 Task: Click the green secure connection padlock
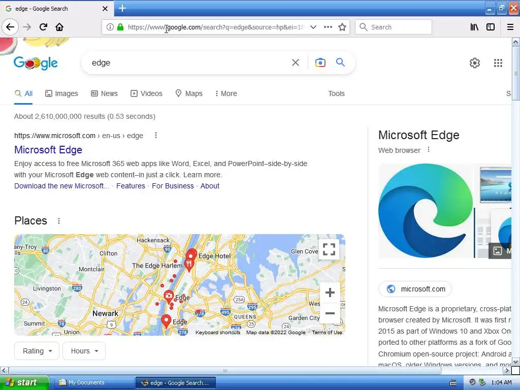click(120, 27)
